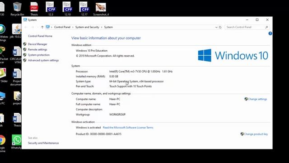Select the jdk-10.0.2 installer desktop icon
Screen dimensions: 289x163
point(17,31)
